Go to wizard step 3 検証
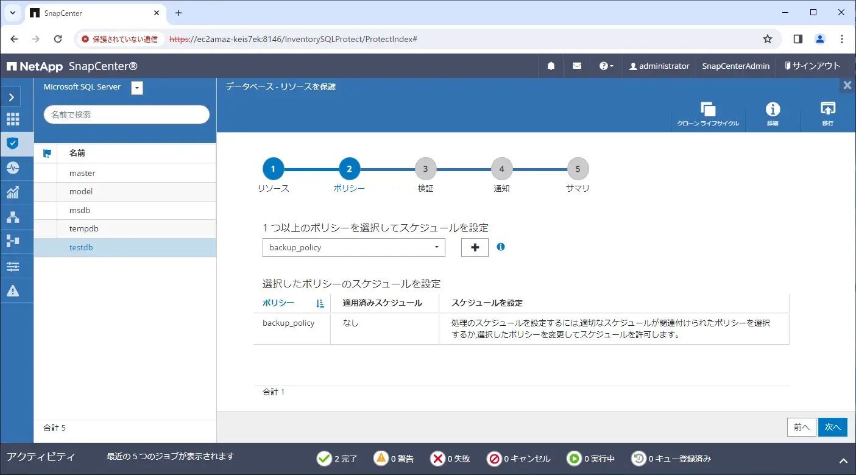This screenshot has height=475, width=856. pos(425,169)
